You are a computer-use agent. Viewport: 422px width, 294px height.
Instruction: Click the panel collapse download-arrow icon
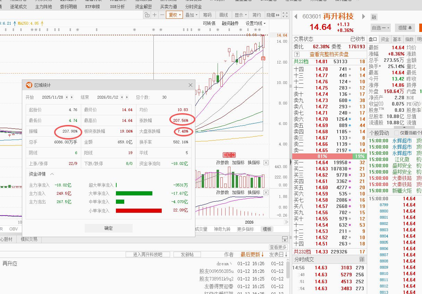pos(285,239)
